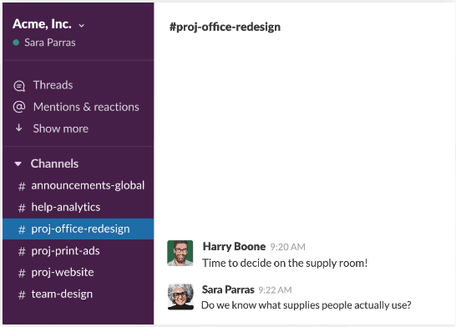Screen dimensions: 456x327
Task: Click the 9:22 AM message timestamp
Action: coord(275,290)
